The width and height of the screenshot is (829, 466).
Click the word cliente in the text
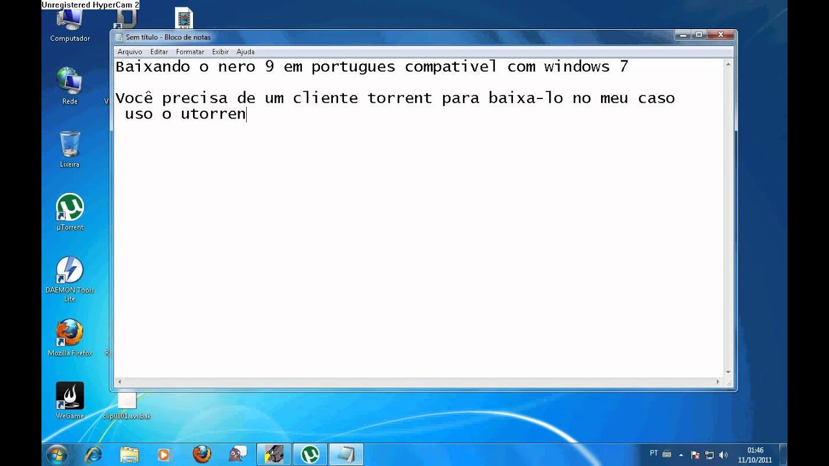click(x=325, y=98)
